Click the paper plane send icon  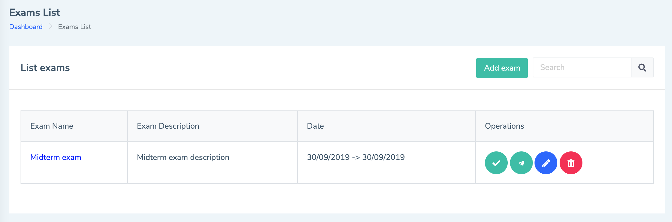pyautogui.click(x=521, y=163)
